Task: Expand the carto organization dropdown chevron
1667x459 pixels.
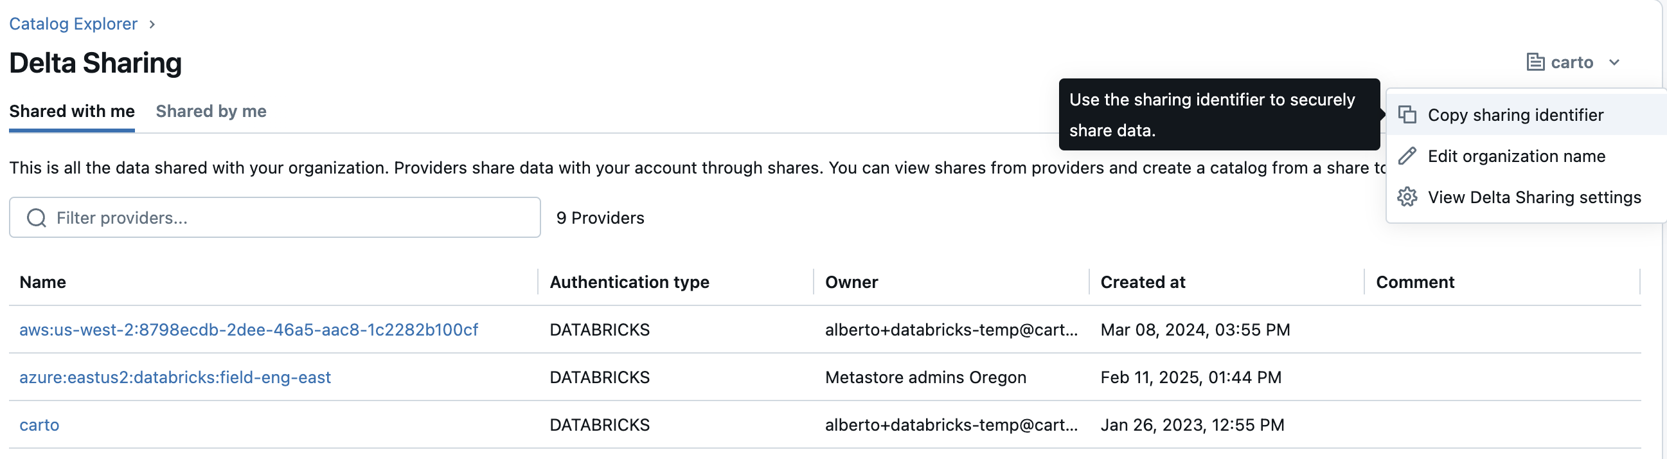Action: 1614,62
